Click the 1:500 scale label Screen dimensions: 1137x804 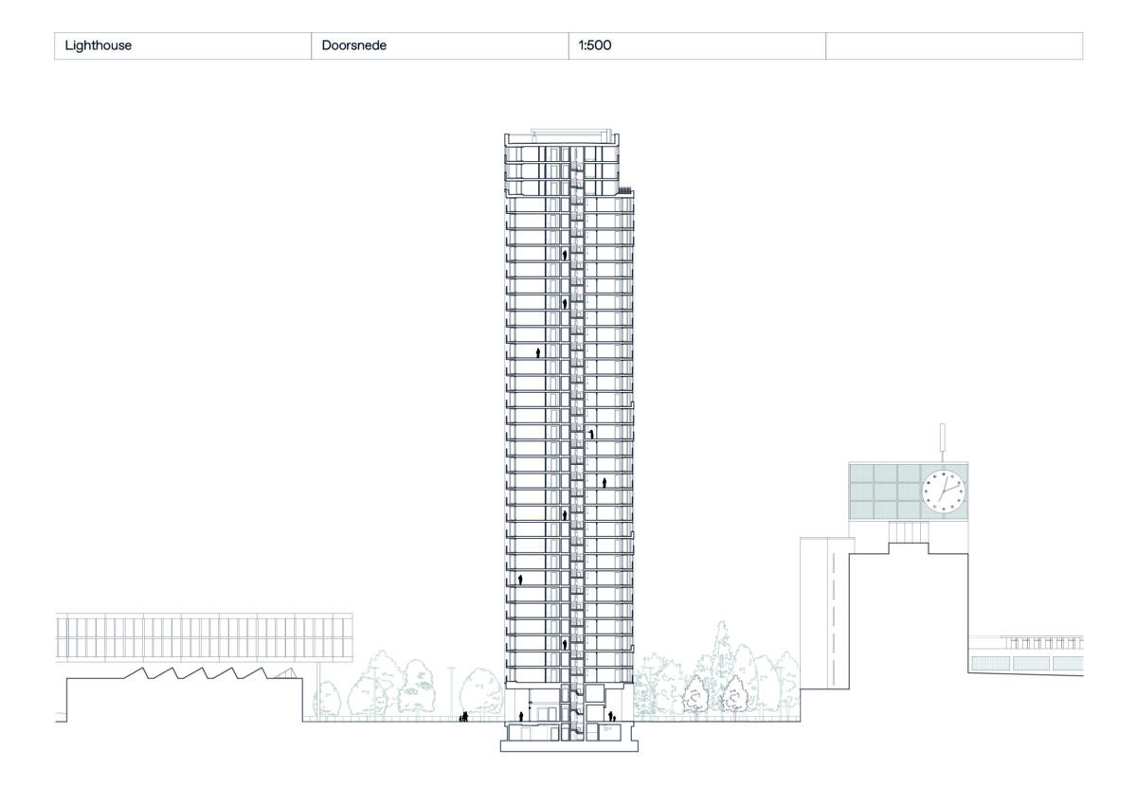[x=696, y=45]
